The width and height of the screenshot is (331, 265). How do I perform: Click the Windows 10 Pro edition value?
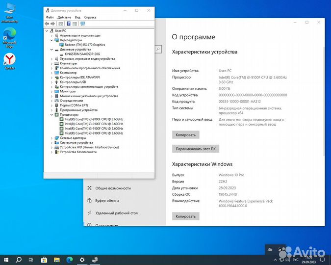[231, 175]
